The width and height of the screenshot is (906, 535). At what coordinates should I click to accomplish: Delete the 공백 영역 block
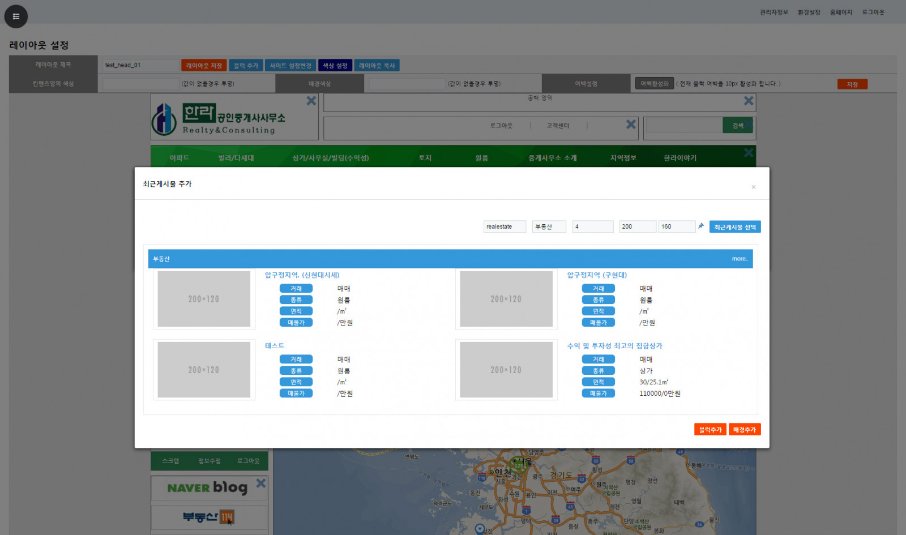click(x=749, y=101)
